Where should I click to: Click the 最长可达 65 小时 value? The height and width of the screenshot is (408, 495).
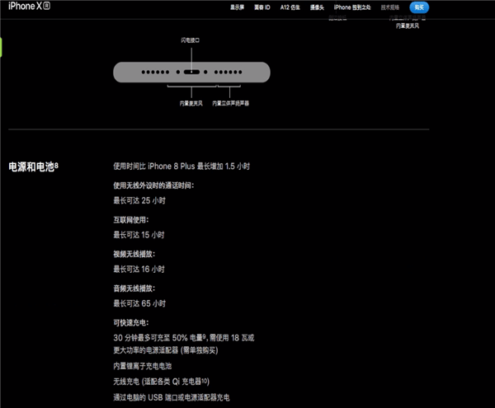click(x=139, y=303)
